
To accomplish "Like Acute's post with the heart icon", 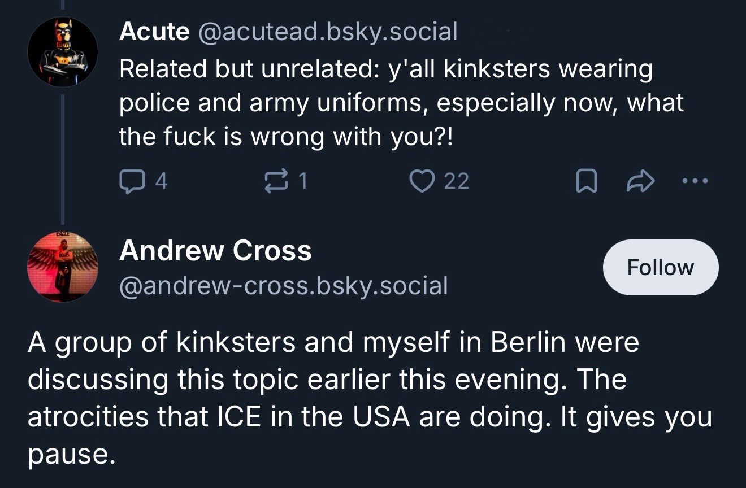I will coord(420,181).
